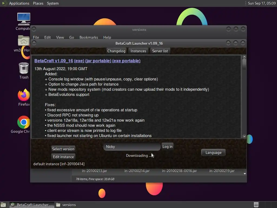Switch to the Instances tab

[138, 51]
